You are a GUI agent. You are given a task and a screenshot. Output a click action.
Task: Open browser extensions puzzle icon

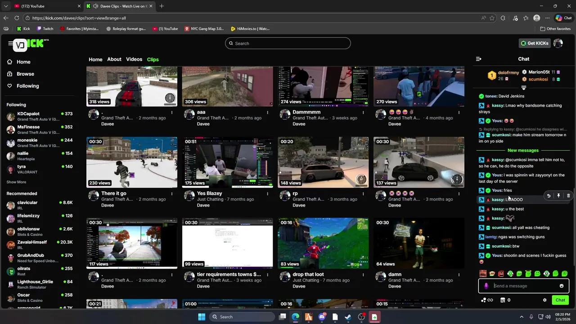pyautogui.click(x=503, y=18)
